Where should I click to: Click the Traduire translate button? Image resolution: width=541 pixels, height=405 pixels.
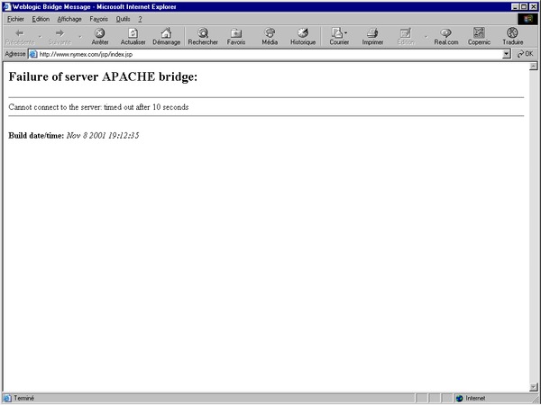pos(513,37)
